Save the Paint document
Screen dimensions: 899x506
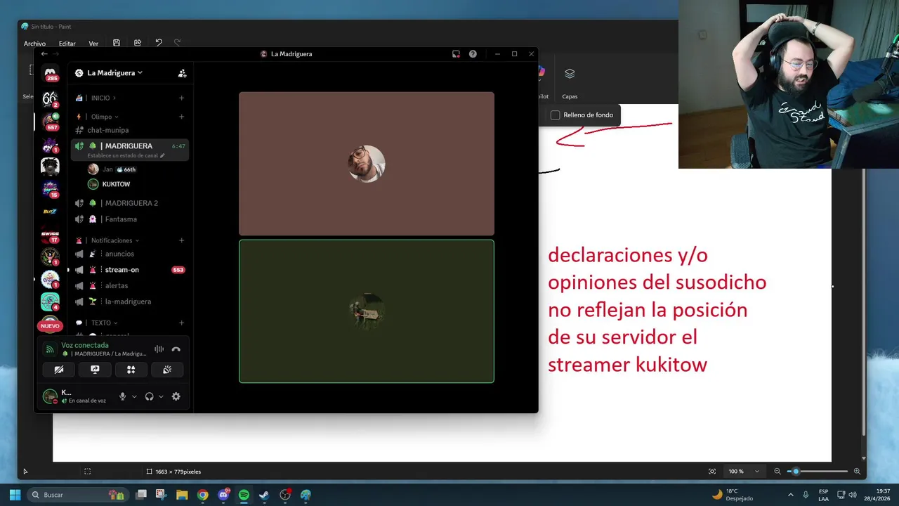117,43
